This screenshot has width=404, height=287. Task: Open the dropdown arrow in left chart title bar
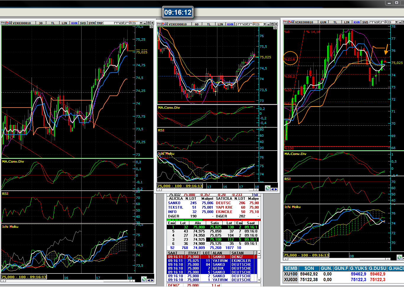coord(141,23)
